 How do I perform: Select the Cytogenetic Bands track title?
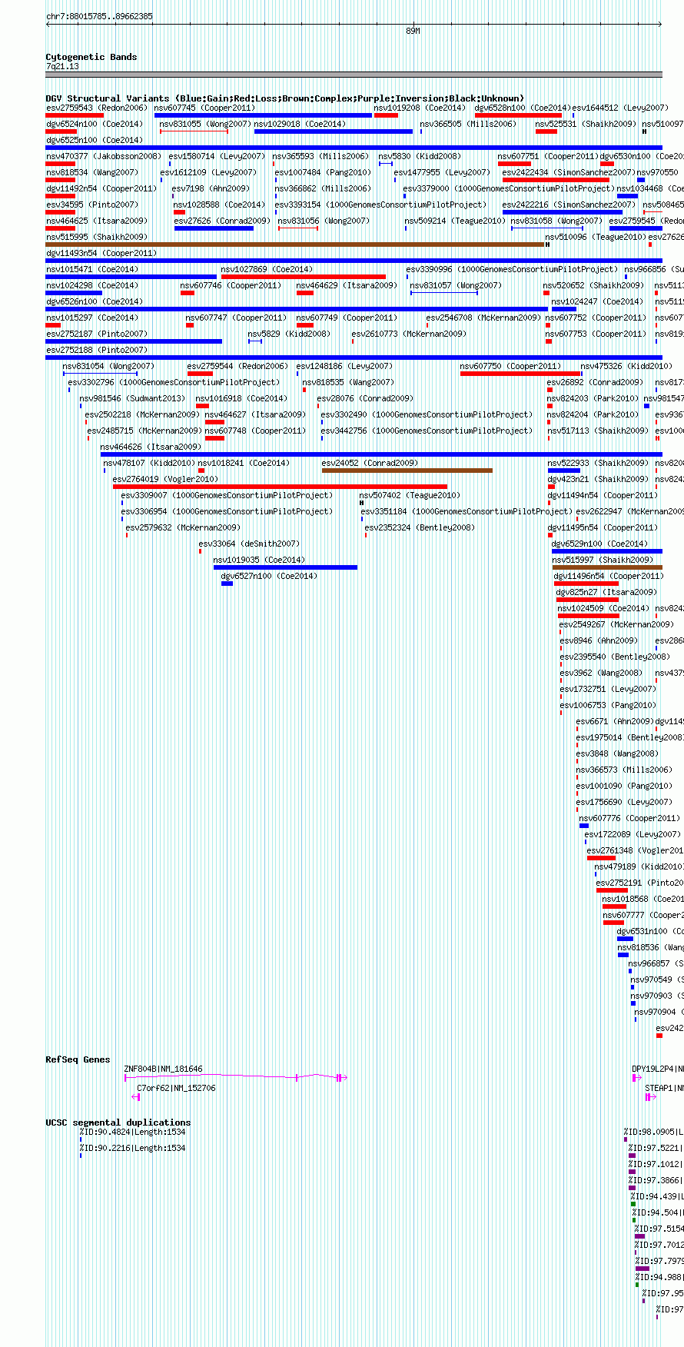[x=91, y=57]
